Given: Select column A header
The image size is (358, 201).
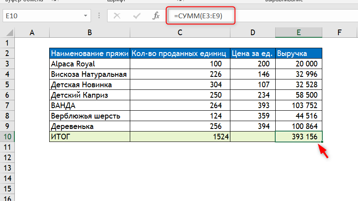Looking at the screenshot, I should coord(32,33).
